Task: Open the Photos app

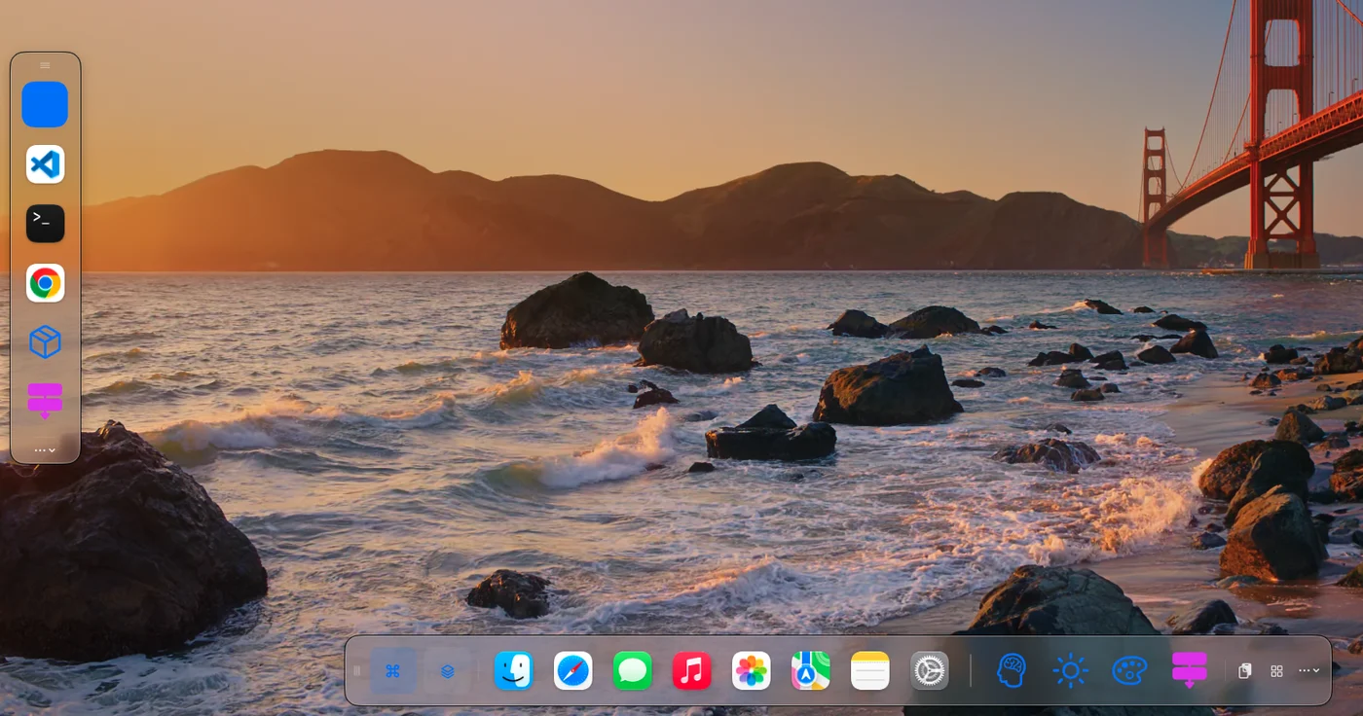Action: [751, 671]
